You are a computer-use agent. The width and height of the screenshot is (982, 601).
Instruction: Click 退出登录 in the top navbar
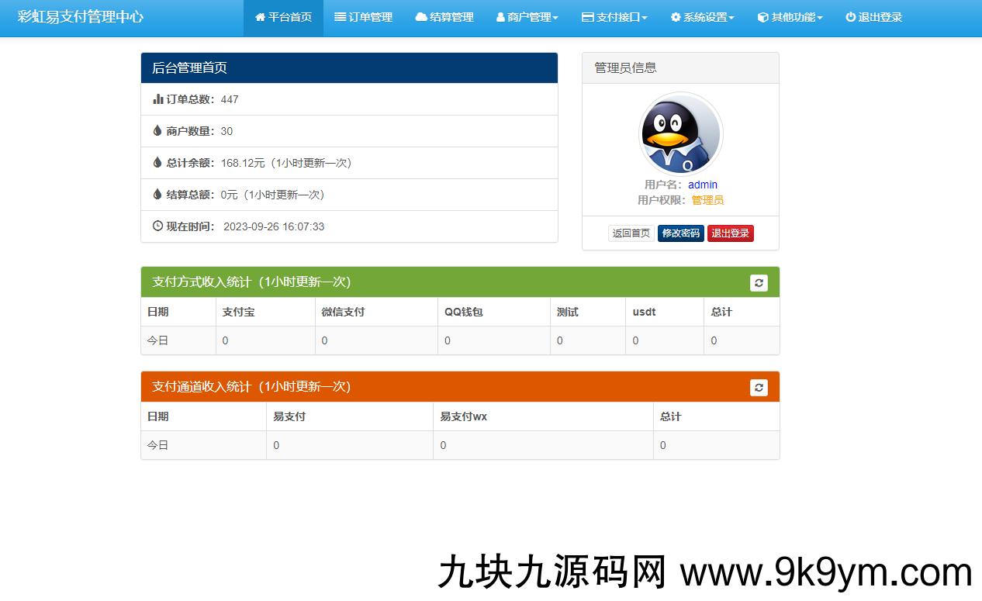click(x=873, y=17)
